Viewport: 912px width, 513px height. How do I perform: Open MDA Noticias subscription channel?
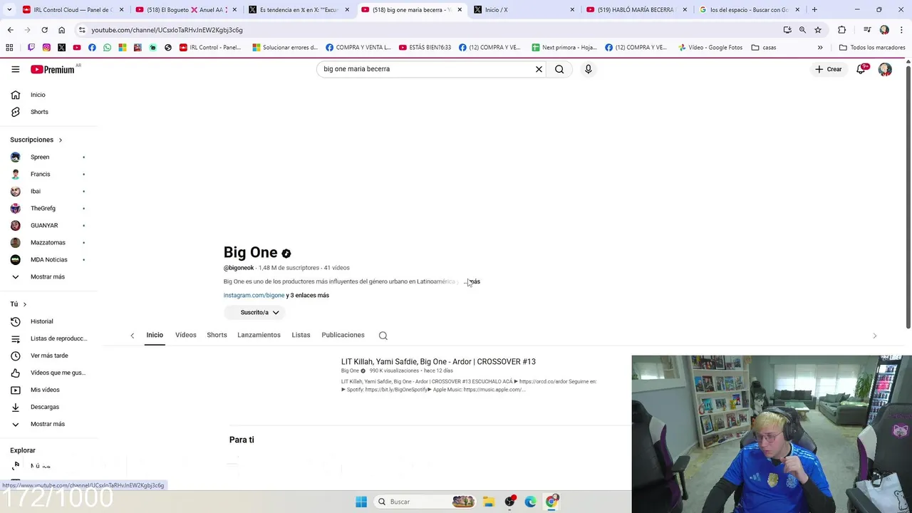(x=48, y=259)
